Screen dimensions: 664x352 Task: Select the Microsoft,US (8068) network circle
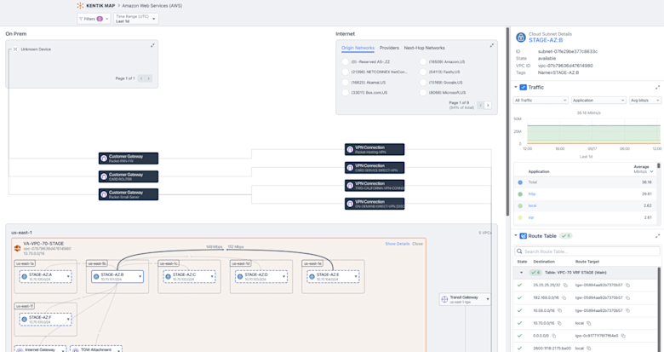click(422, 92)
